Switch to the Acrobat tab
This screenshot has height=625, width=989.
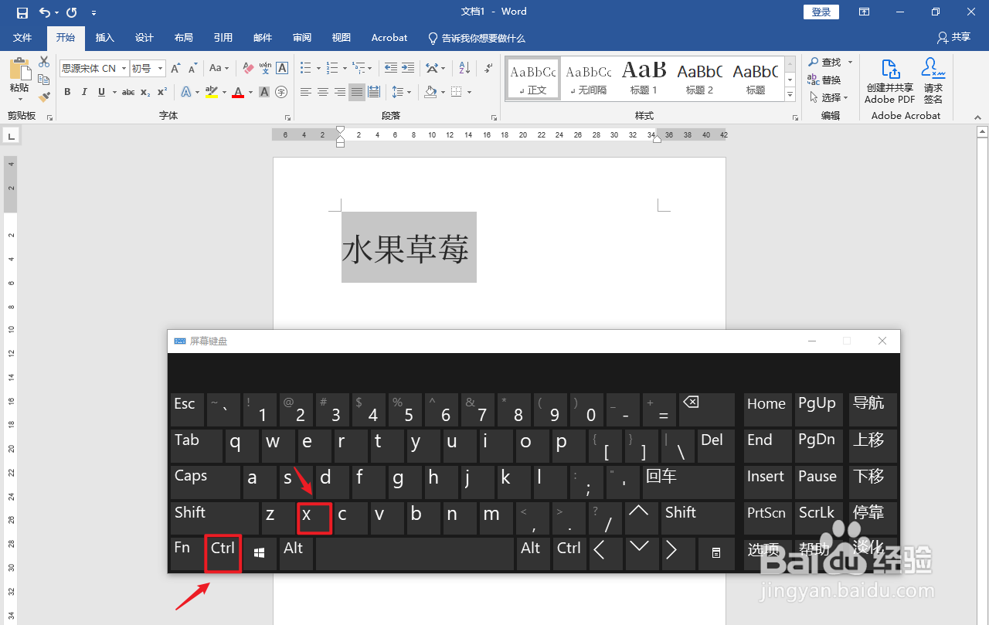coord(389,37)
